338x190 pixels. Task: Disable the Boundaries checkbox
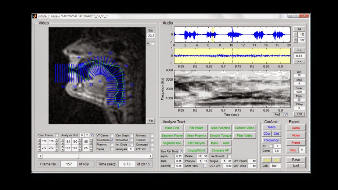pyautogui.click(x=112, y=140)
